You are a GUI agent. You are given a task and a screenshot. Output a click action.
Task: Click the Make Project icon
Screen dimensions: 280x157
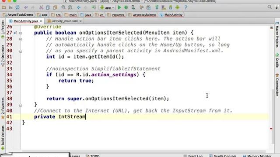coord(94,7)
